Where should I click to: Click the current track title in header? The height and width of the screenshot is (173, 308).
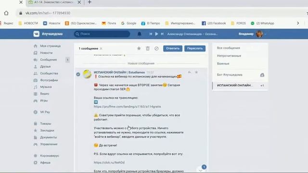(192, 34)
